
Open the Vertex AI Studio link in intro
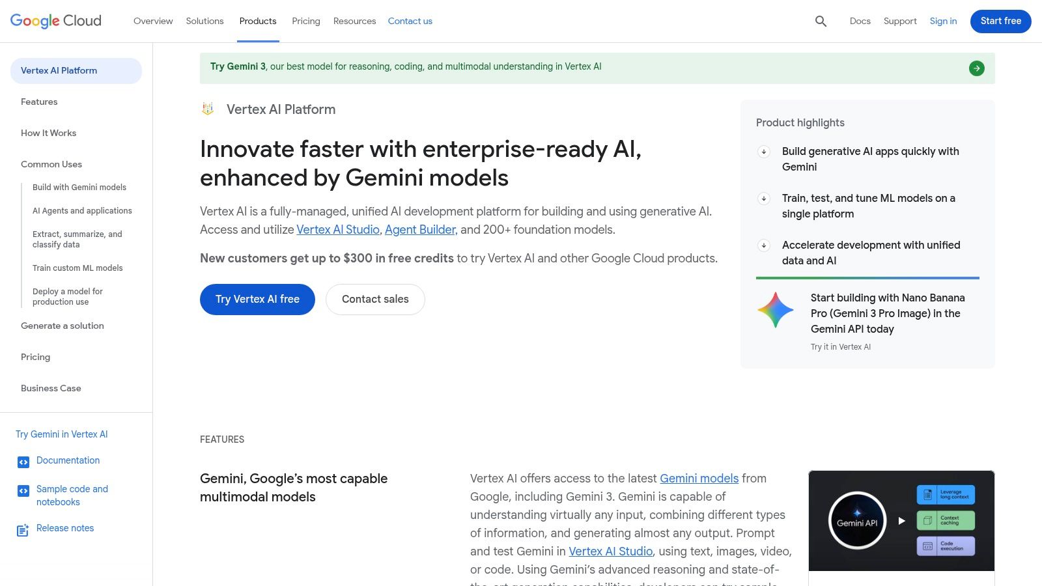click(338, 230)
